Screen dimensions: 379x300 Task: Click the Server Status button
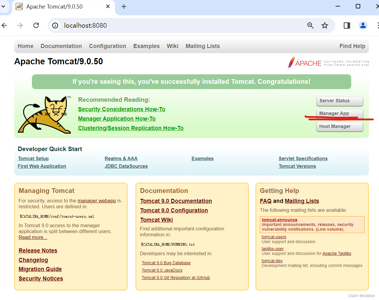click(x=340, y=101)
